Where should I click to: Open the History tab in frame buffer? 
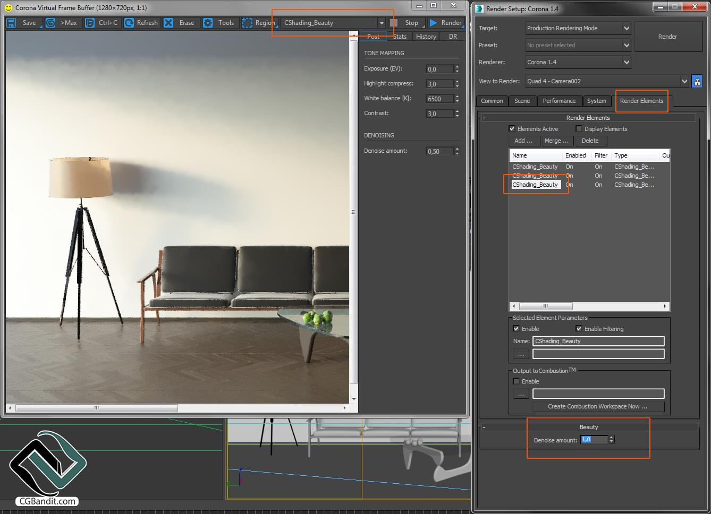(x=426, y=37)
